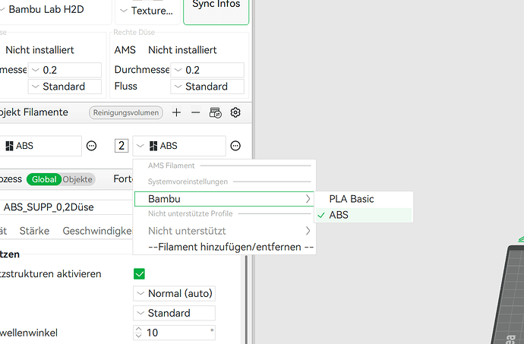Click the threshold angle field showing 10
Image resolution: width=524 pixels, height=344 pixels.
(x=174, y=333)
